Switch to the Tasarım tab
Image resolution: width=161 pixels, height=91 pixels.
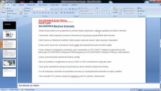point(21,5)
